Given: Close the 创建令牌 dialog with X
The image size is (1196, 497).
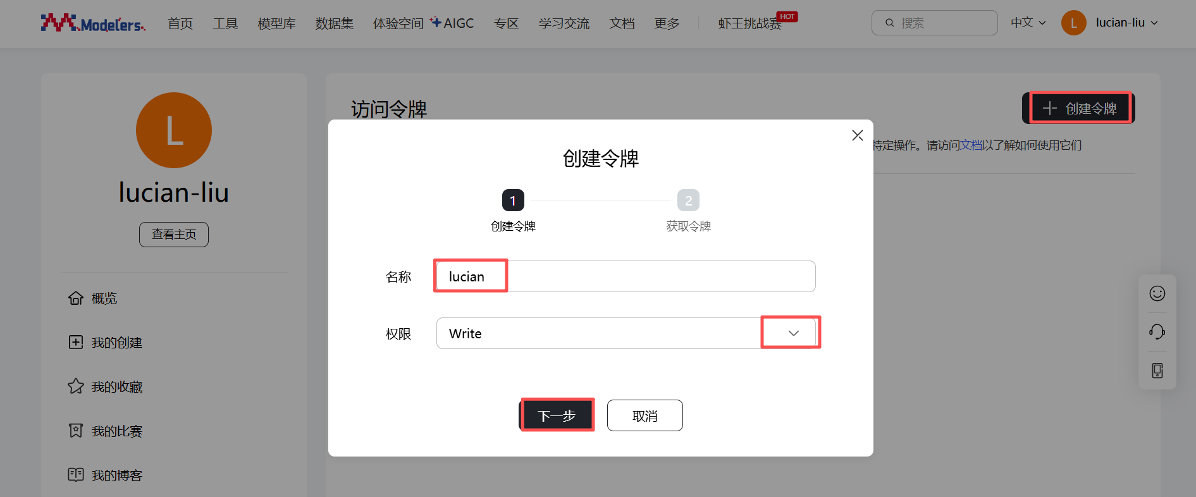Looking at the screenshot, I should pyautogui.click(x=857, y=135).
